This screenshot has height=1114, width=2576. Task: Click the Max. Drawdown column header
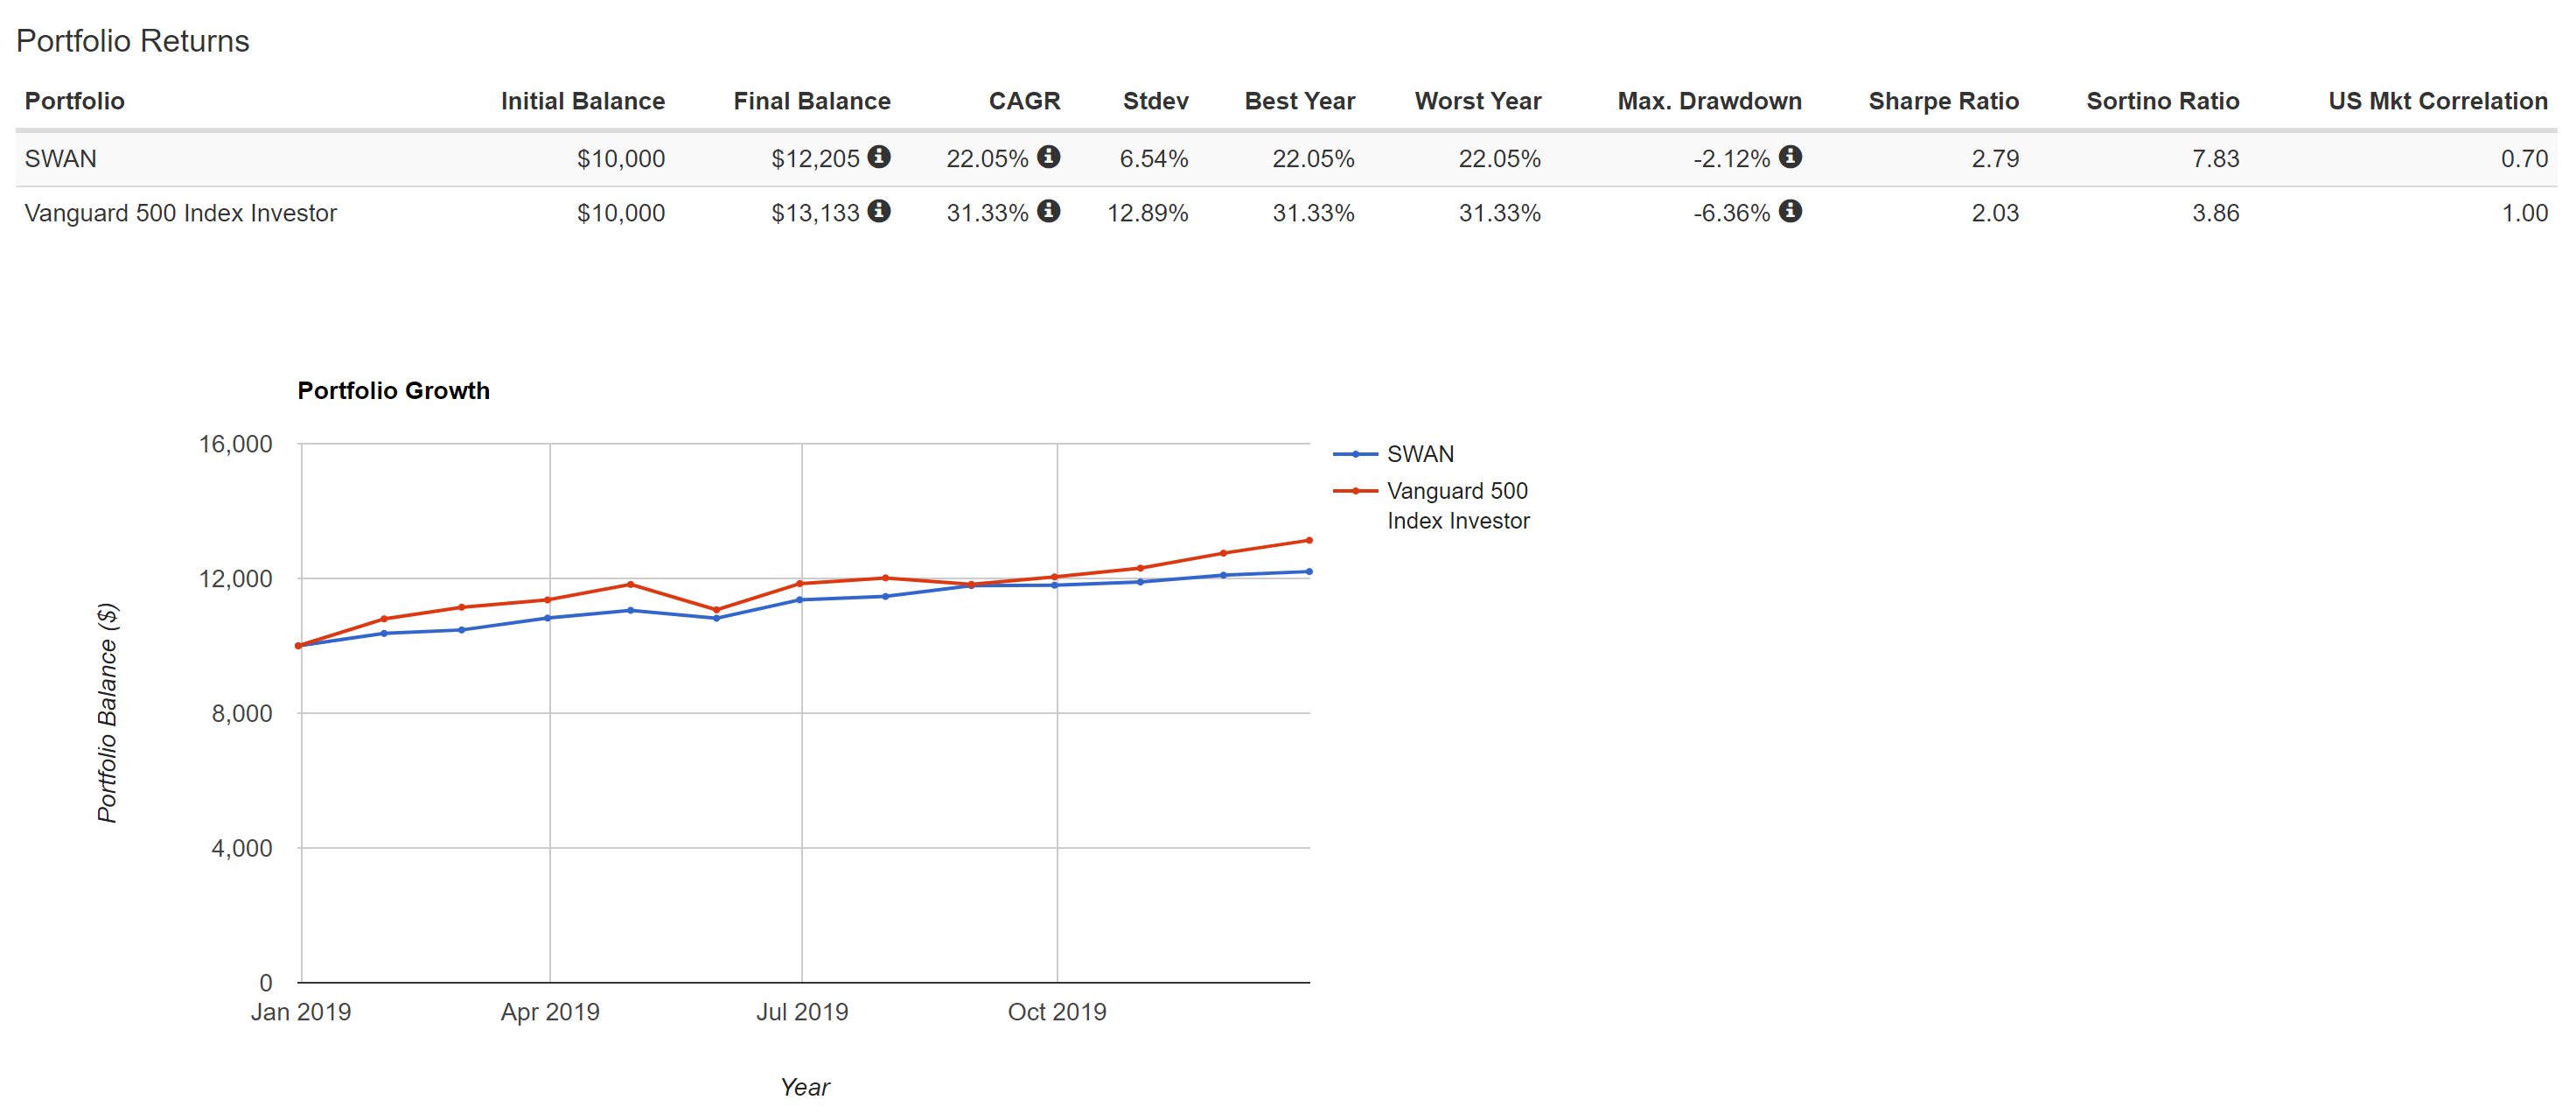pyautogui.click(x=1709, y=102)
